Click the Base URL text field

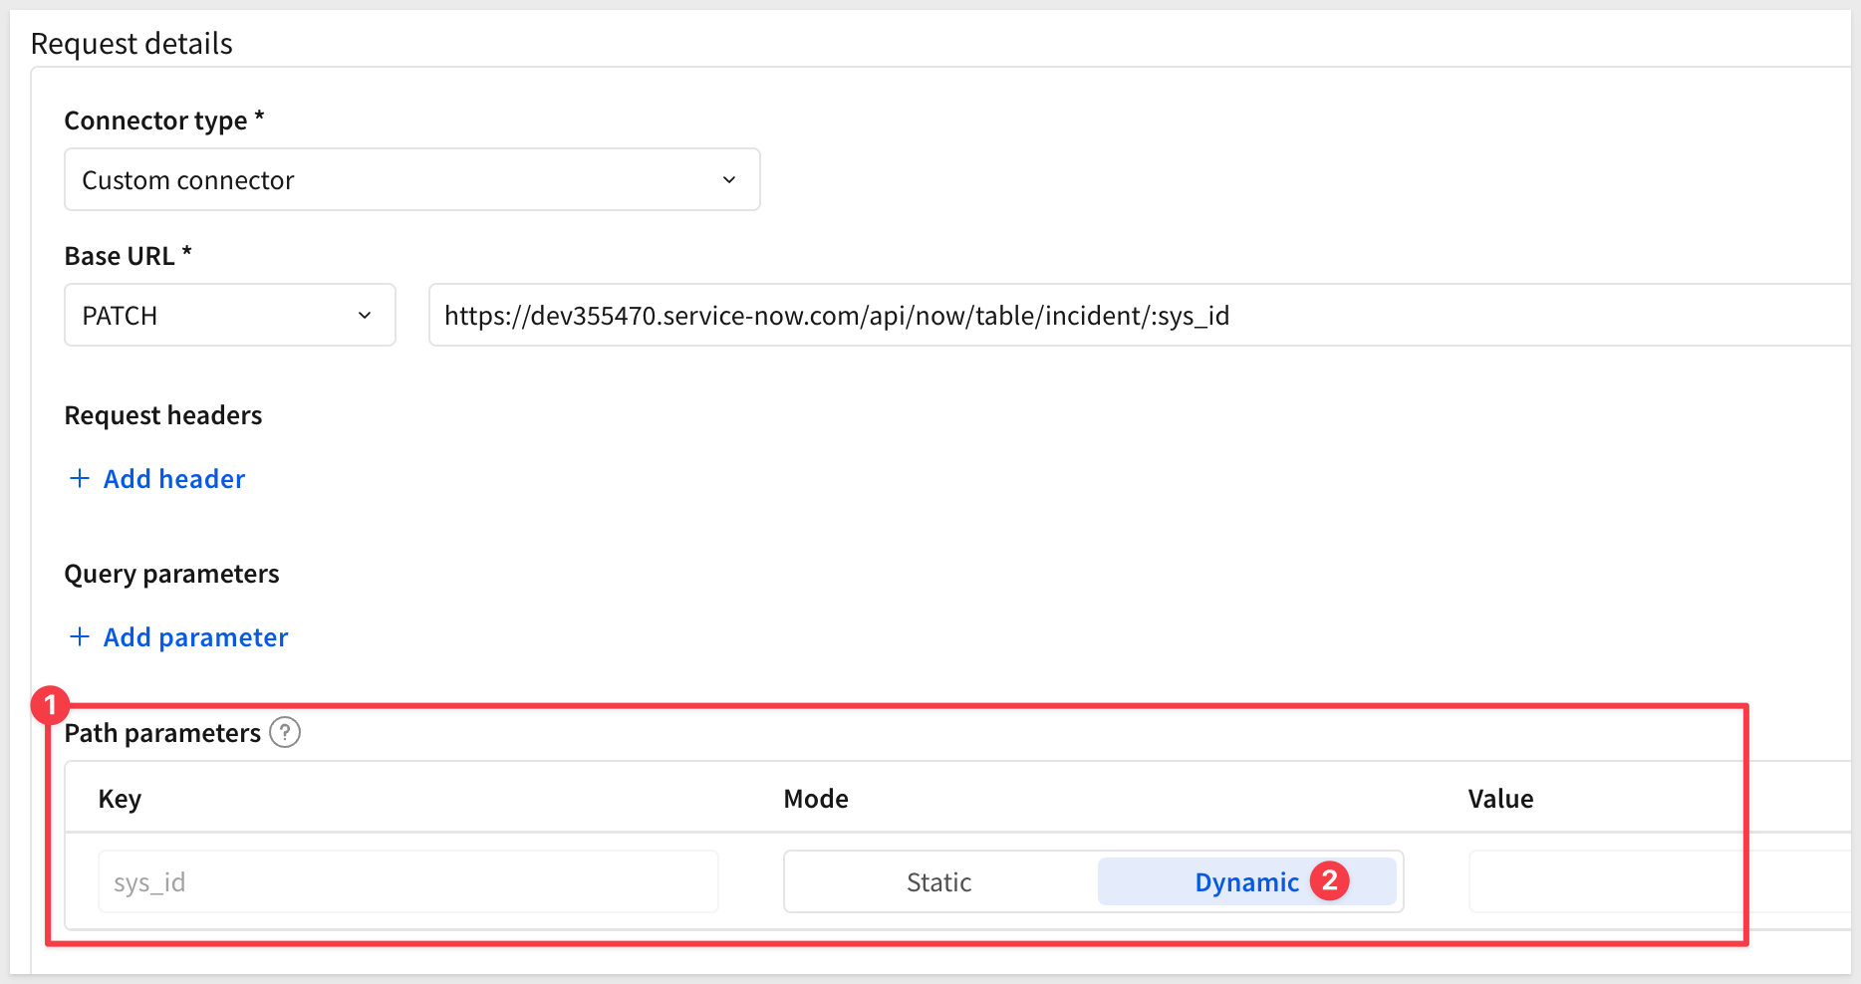tap(1136, 316)
